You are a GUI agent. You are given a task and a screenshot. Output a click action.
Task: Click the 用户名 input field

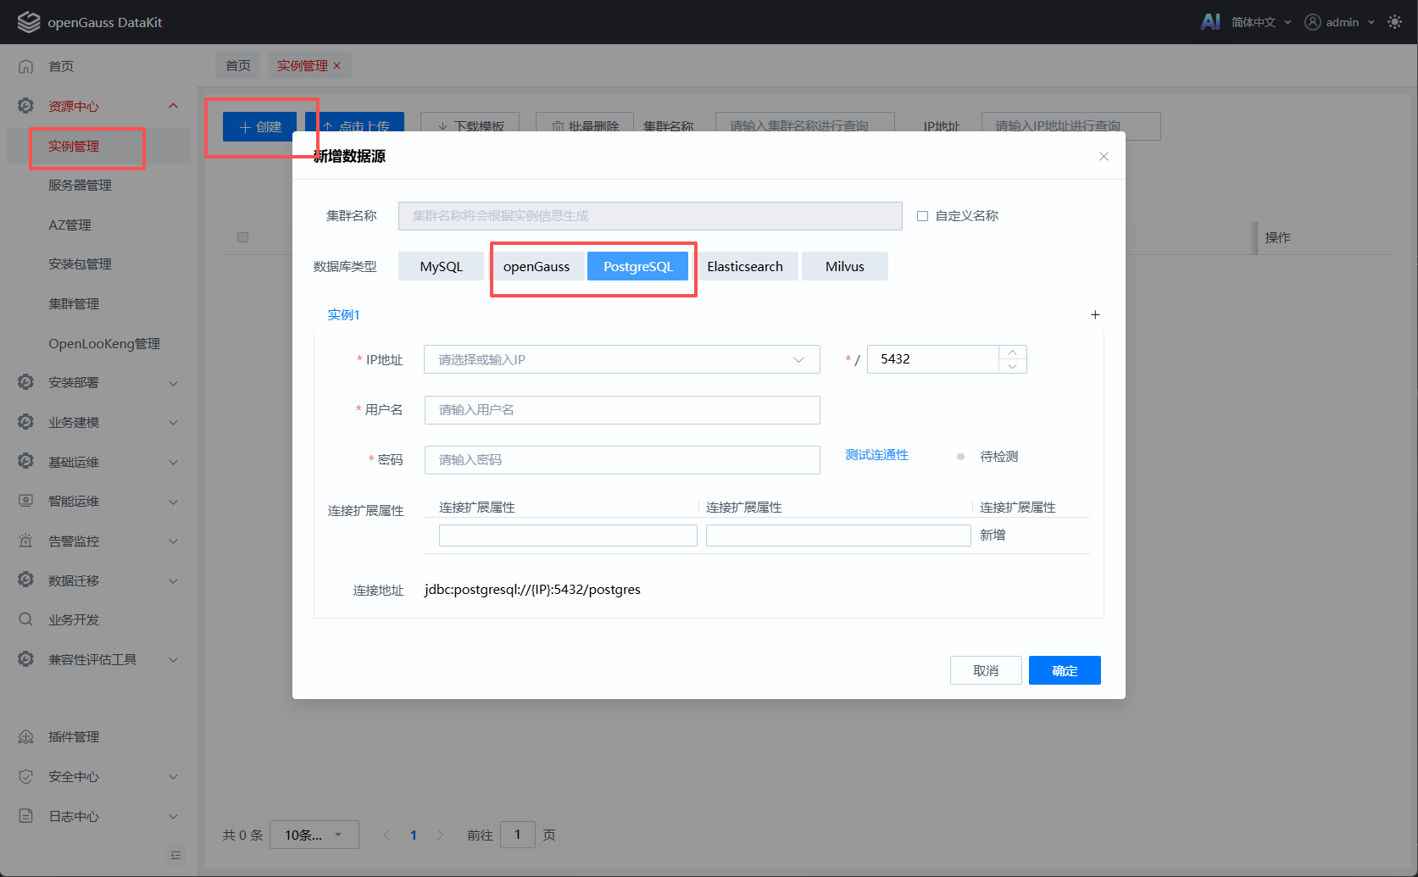tap(622, 410)
